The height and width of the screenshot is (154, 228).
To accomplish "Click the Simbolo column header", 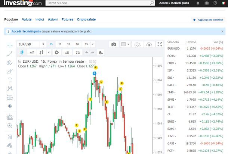I will tap(173, 42).
